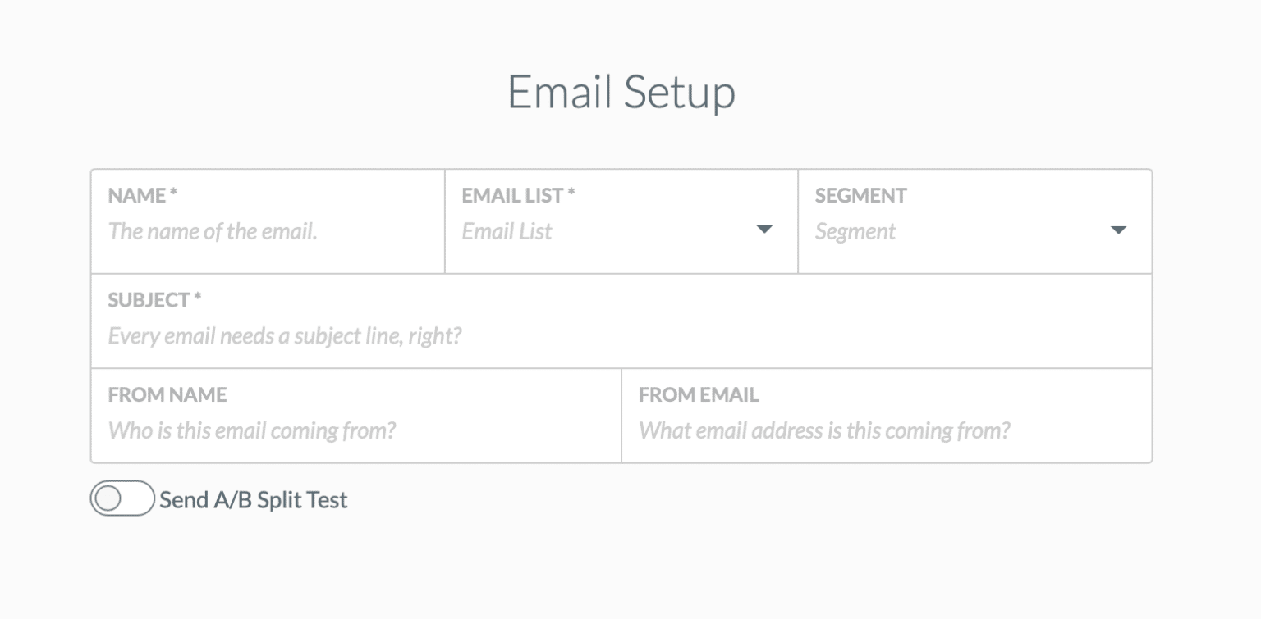Expand the Email List selection menu
The width and height of the screenshot is (1261, 619).
763,230
